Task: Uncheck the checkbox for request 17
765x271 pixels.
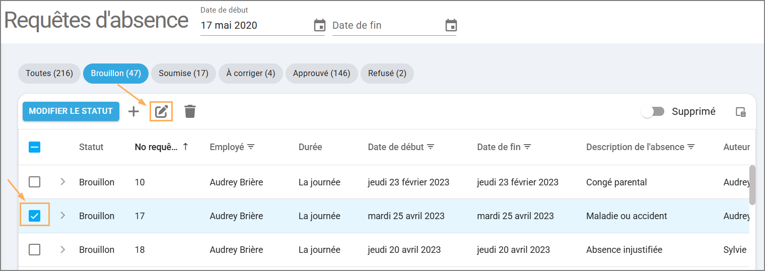Action: (35, 216)
